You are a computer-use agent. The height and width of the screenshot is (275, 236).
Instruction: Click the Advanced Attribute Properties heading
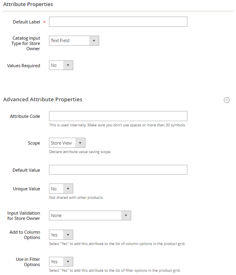click(43, 100)
